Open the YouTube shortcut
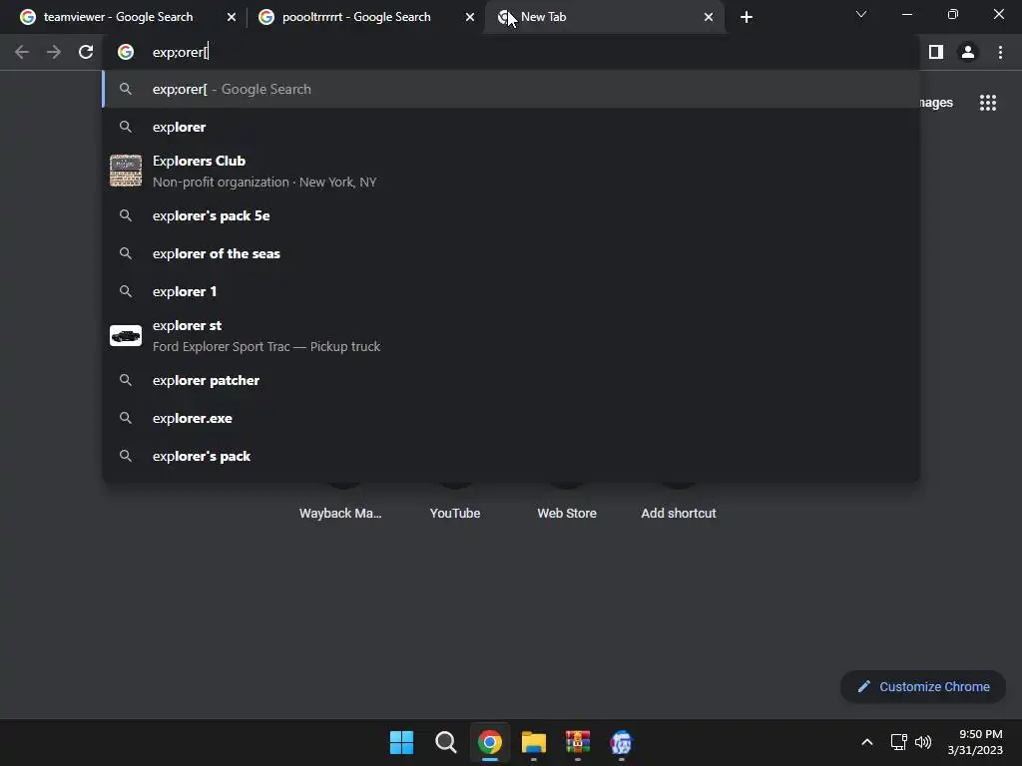Viewport: 1022px width, 766px height. coord(455,513)
